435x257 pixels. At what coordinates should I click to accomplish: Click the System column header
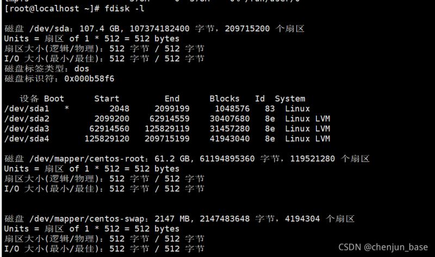pyautogui.click(x=290, y=99)
